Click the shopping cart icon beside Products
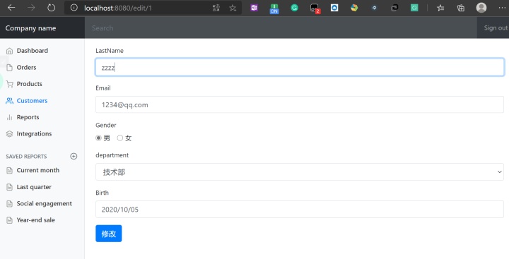The image size is (509, 259). (x=10, y=84)
